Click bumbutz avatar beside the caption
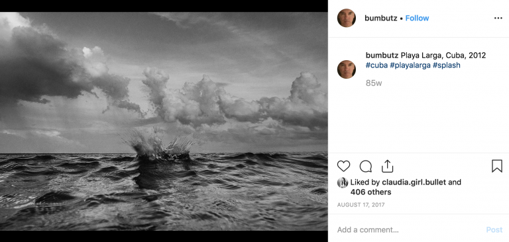 [347, 69]
